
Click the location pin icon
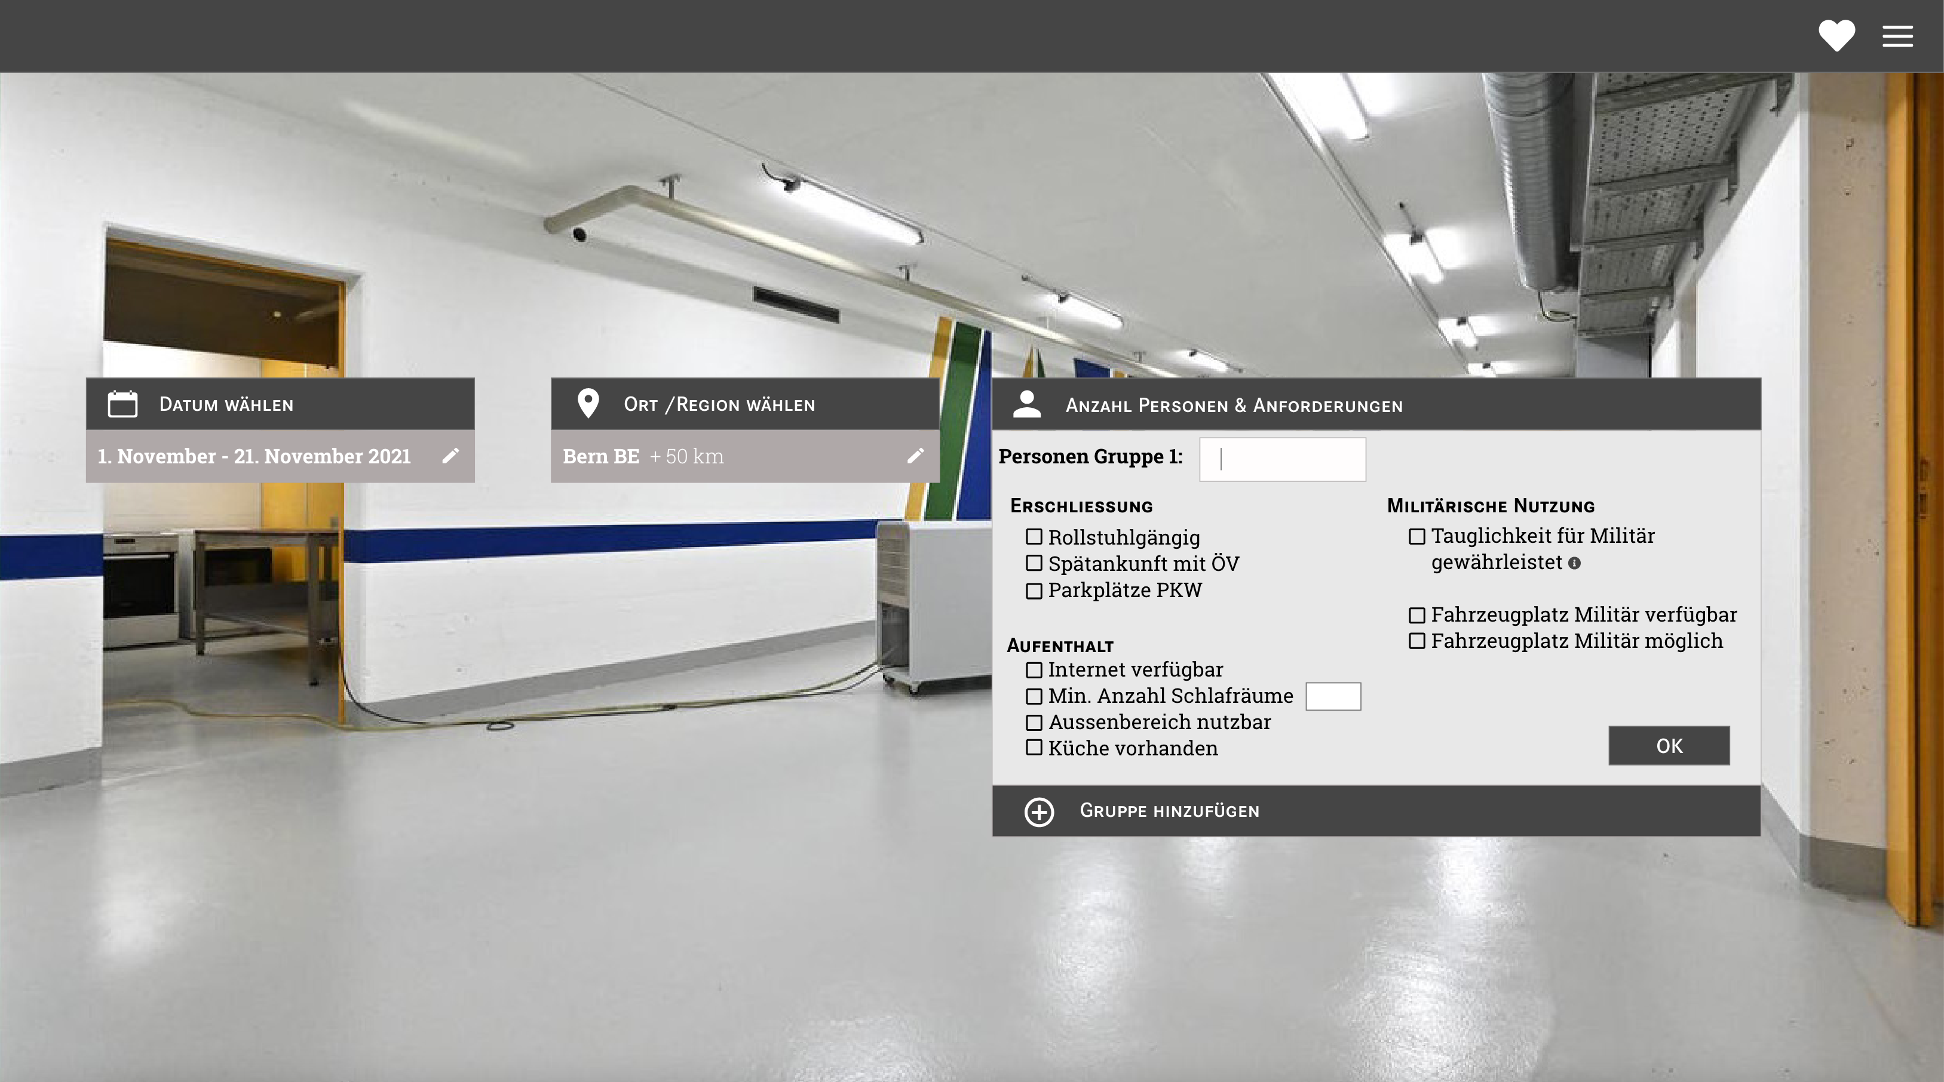click(588, 404)
